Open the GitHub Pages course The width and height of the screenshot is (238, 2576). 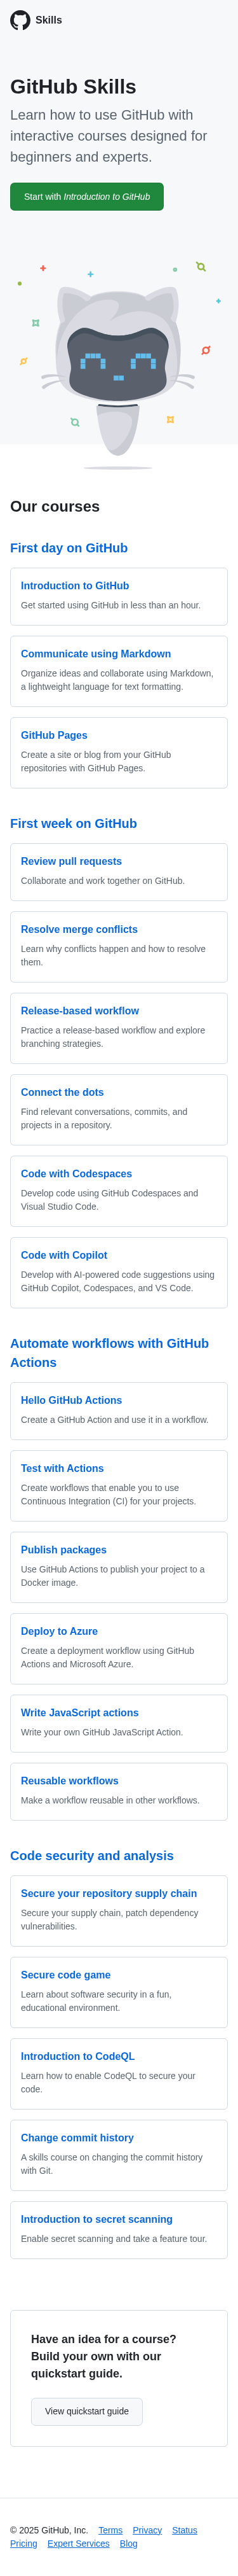tap(54, 735)
